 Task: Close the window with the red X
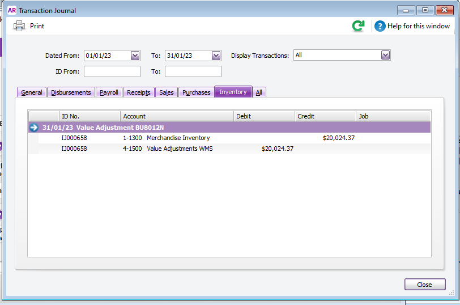[x=445, y=10]
